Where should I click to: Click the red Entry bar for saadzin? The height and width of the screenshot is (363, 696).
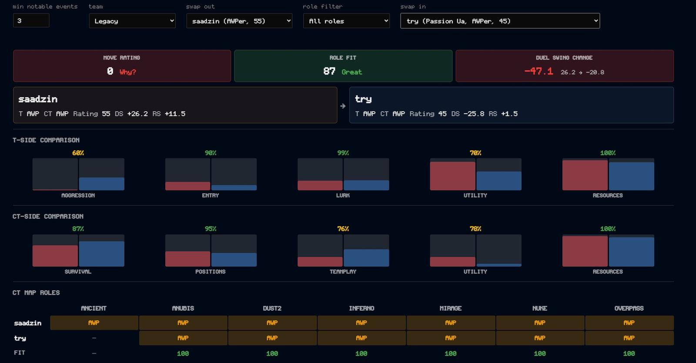(x=187, y=186)
